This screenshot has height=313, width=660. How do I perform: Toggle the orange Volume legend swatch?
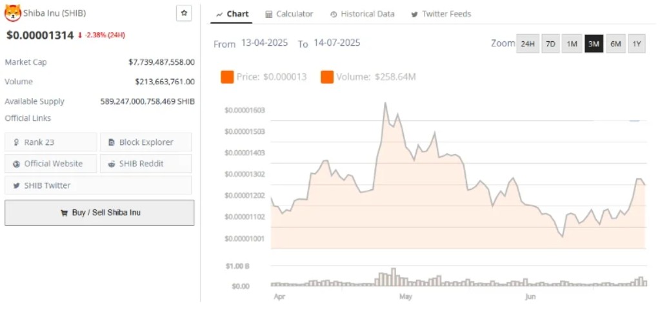327,77
